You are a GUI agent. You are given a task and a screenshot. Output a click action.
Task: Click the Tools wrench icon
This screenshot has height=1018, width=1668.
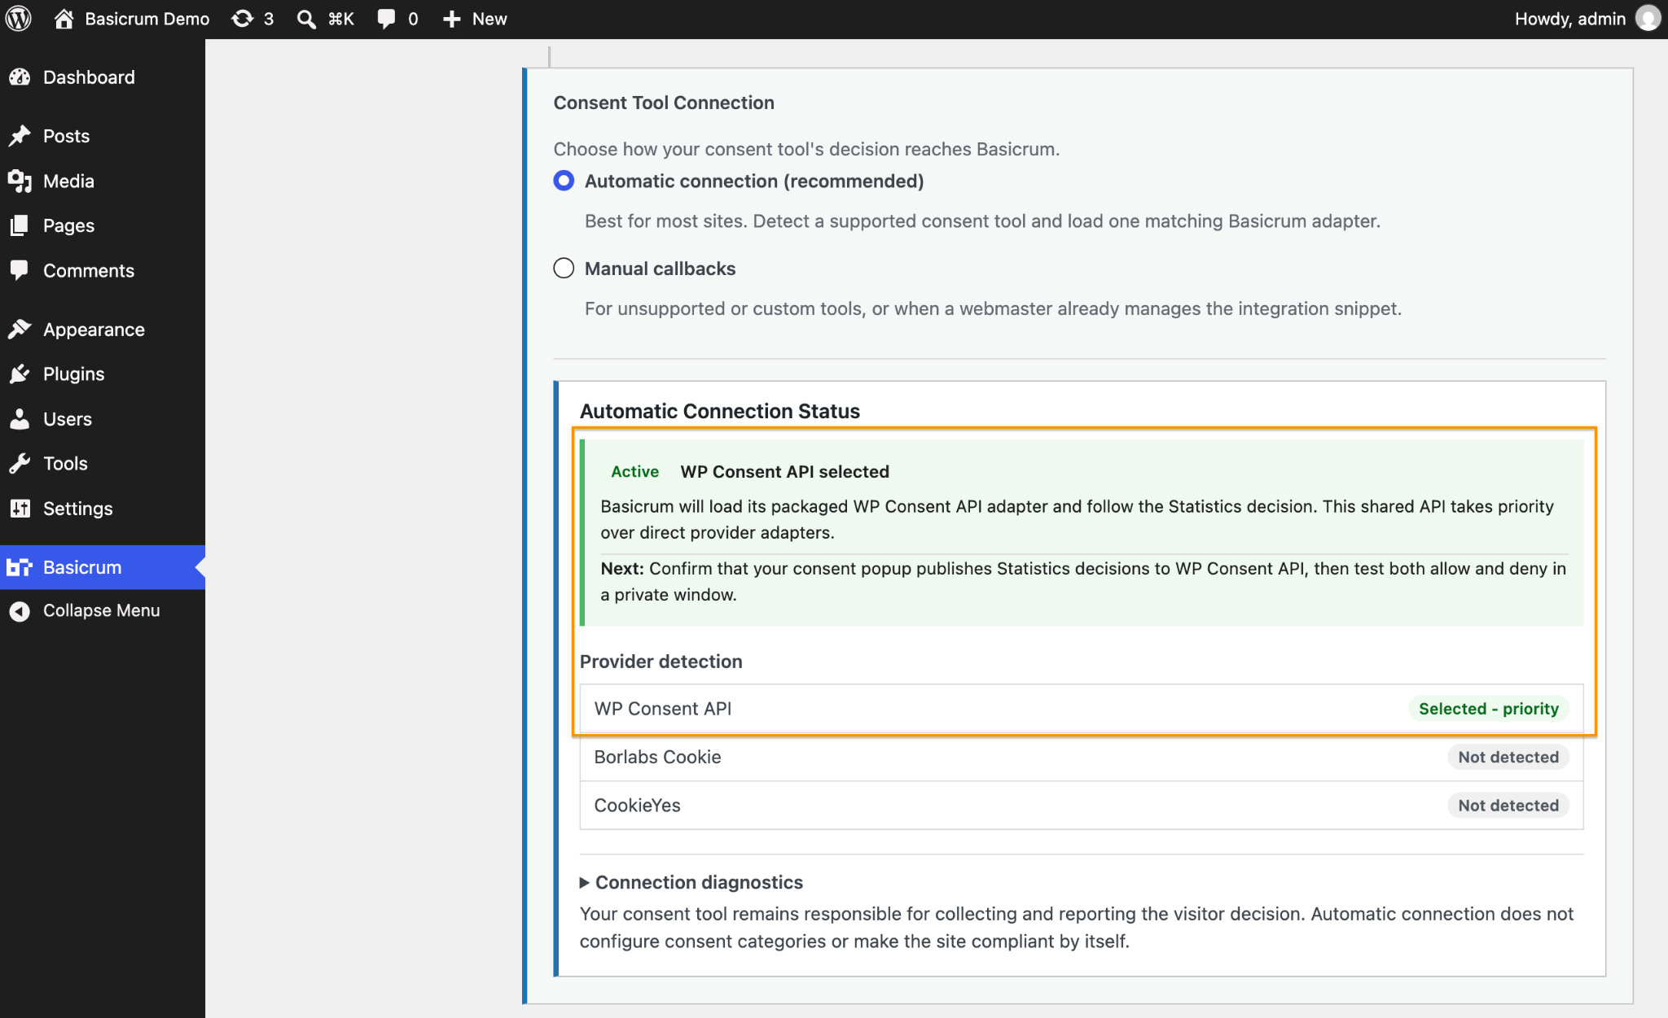[x=20, y=464]
